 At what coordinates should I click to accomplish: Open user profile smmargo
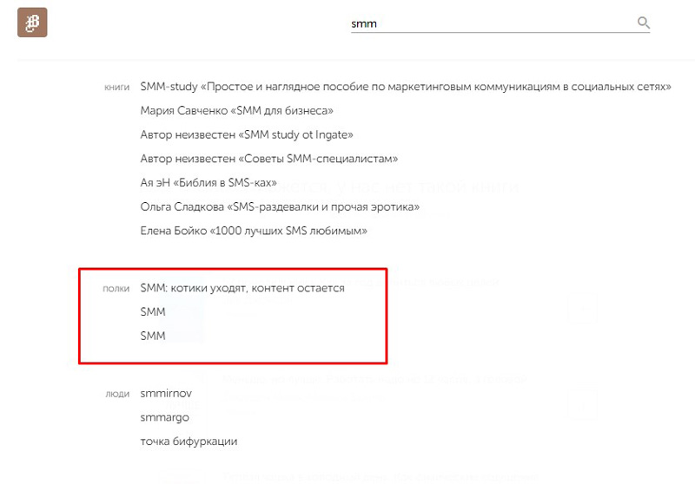tap(164, 417)
